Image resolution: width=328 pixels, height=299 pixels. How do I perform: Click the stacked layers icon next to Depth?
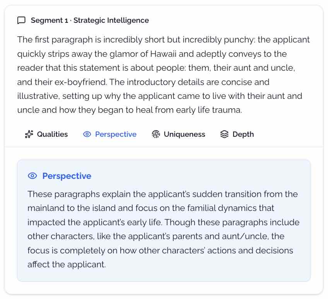point(225,134)
